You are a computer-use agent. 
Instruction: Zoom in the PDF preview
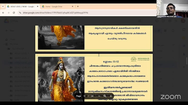[x=111, y=96]
